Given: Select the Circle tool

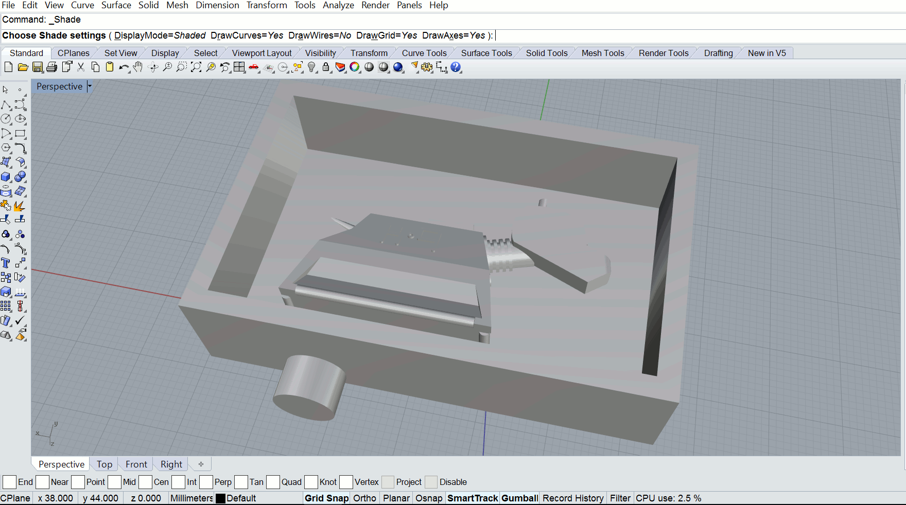Looking at the screenshot, I should [6, 119].
